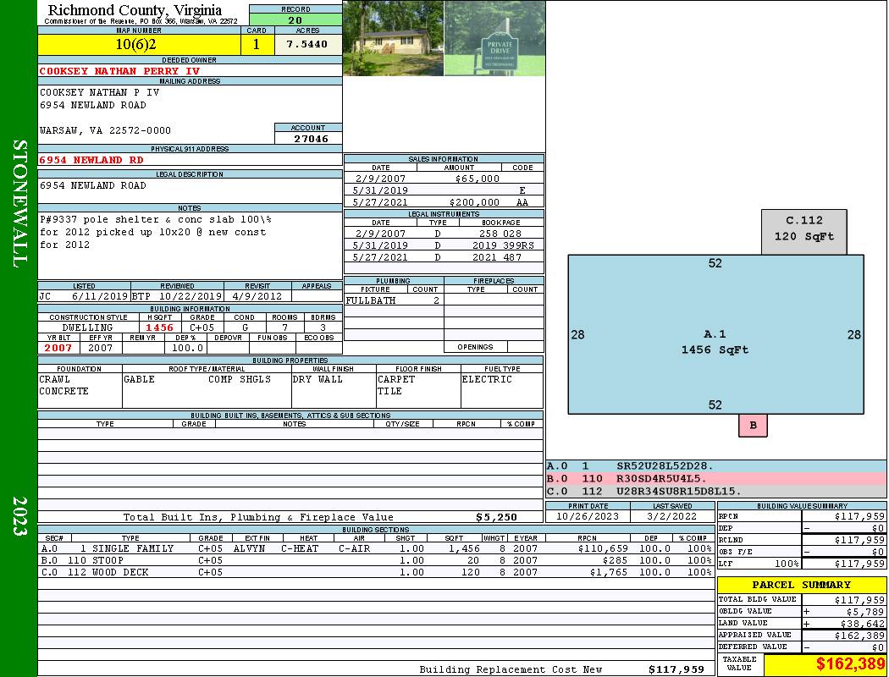Image resolution: width=889 pixels, height=677 pixels.
Task: Click the year built 2007 in red
Action: click(58, 348)
